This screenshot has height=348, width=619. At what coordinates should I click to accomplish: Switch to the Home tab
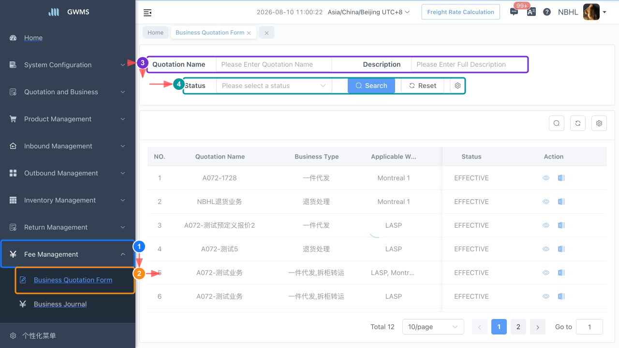point(156,32)
